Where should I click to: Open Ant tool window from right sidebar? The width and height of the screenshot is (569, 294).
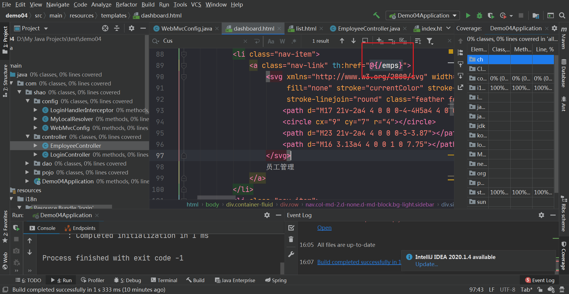(564, 104)
